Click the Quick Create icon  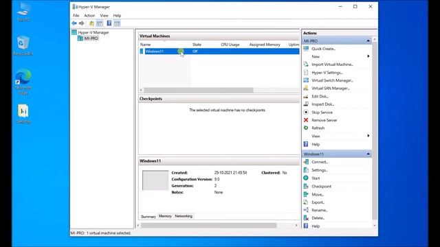coord(306,49)
